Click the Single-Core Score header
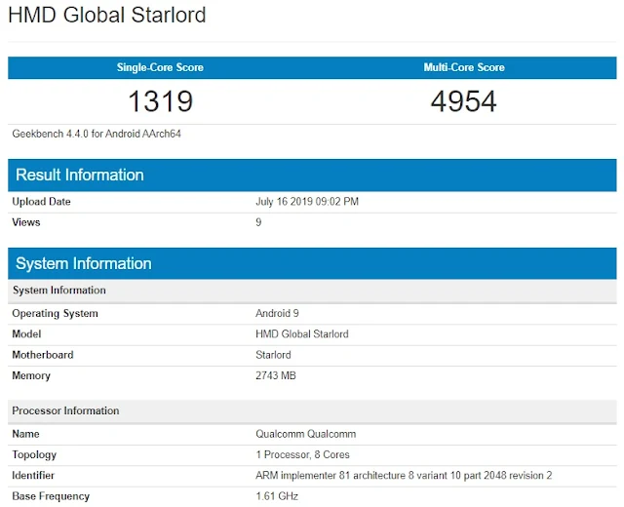The height and width of the screenshot is (507, 624). 160,67
